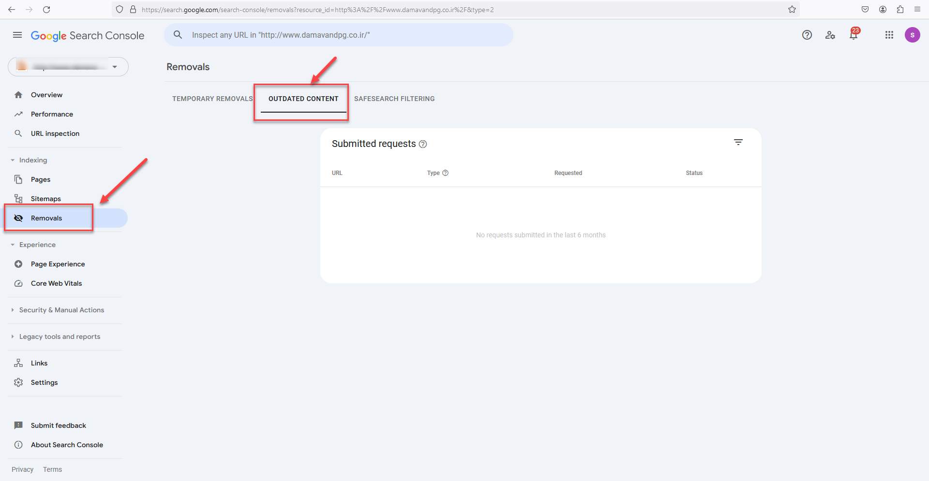The height and width of the screenshot is (481, 929).
Task: Open the users and permissions icon
Action: click(x=830, y=35)
